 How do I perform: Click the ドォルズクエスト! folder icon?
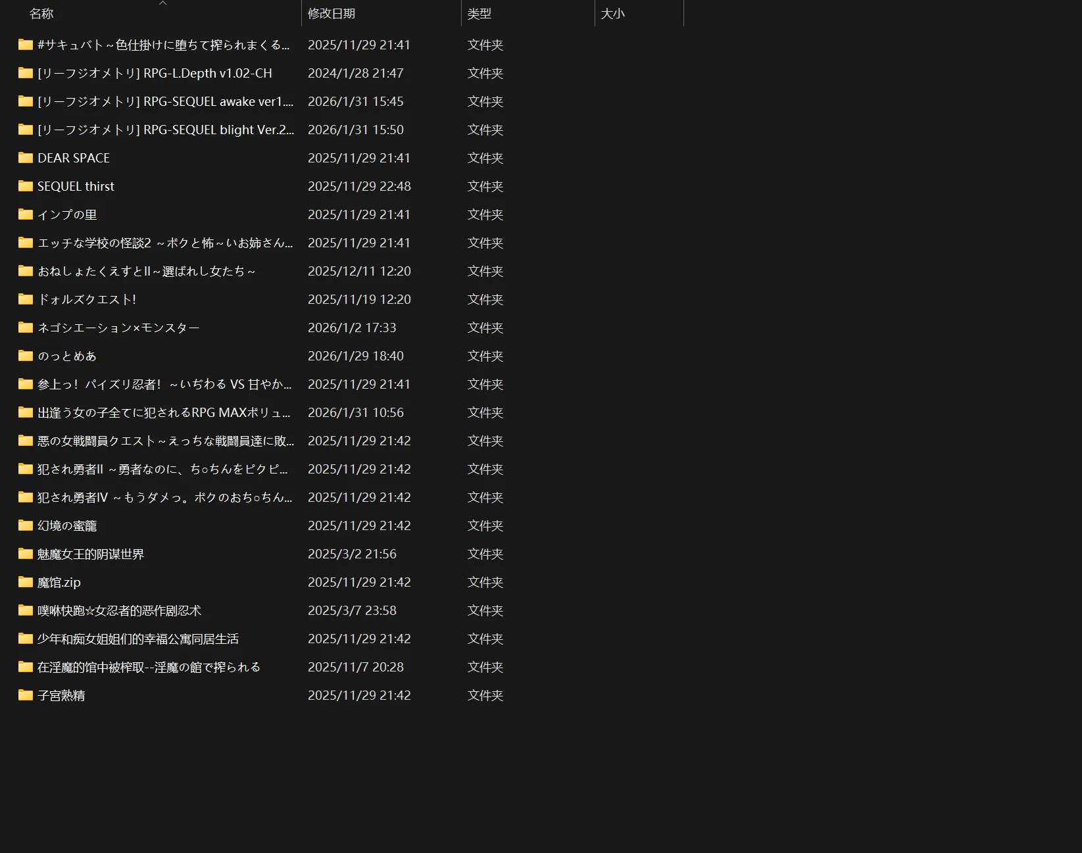pyautogui.click(x=26, y=299)
